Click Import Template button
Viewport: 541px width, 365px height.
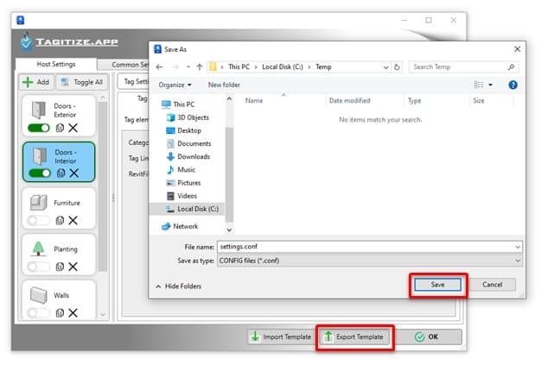pyautogui.click(x=281, y=337)
